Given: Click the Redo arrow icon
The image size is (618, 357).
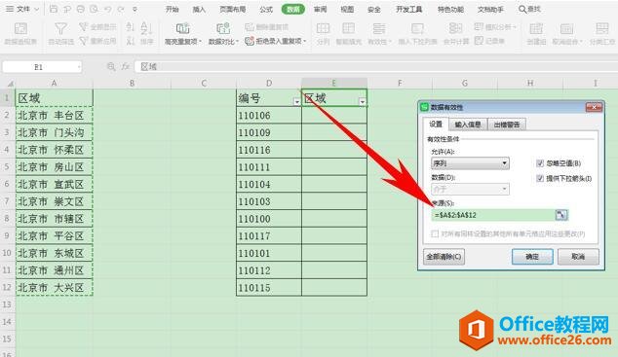Looking at the screenshot, I should (x=121, y=9).
